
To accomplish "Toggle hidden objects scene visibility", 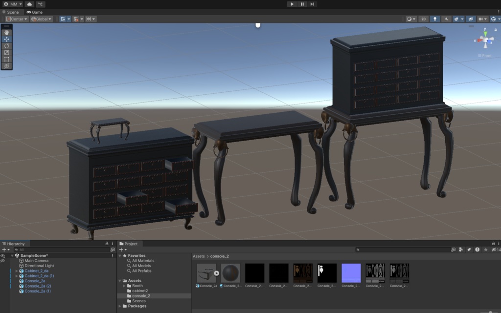I will tap(470, 19).
